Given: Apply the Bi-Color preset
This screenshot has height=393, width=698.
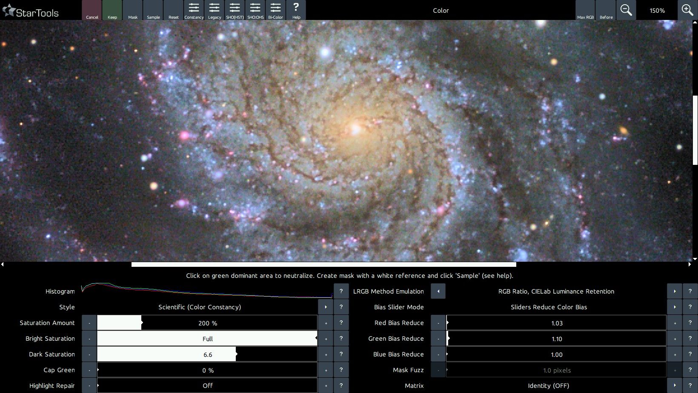Looking at the screenshot, I should click(275, 10).
